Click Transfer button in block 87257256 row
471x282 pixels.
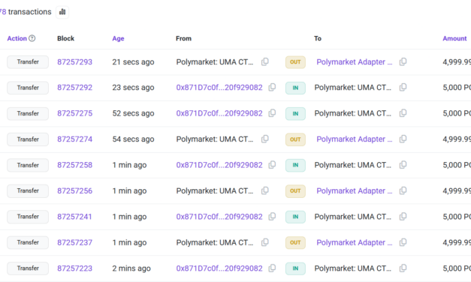click(x=28, y=190)
